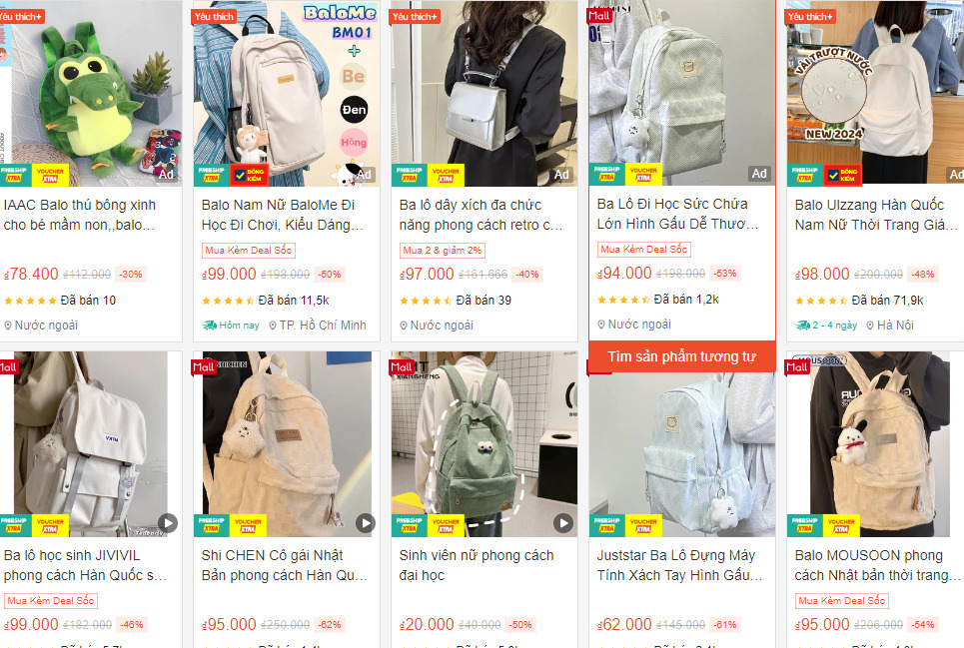Click 'Đồng kiểm' checkmark badge on Ulzzang backpack
This screenshot has height=648, width=964.
842,175
